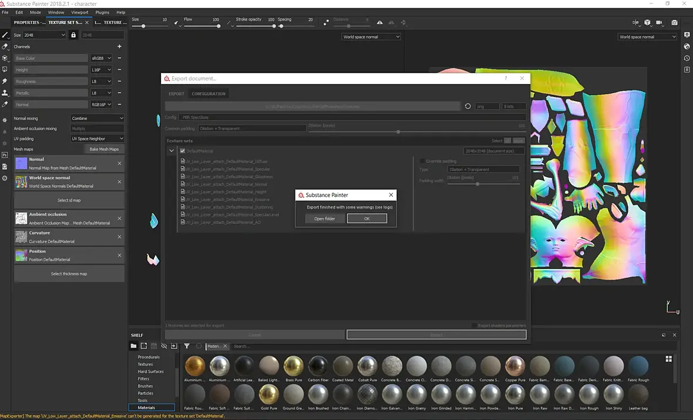Open the Edit menu
The image size is (693, 420).
point(19,12)
